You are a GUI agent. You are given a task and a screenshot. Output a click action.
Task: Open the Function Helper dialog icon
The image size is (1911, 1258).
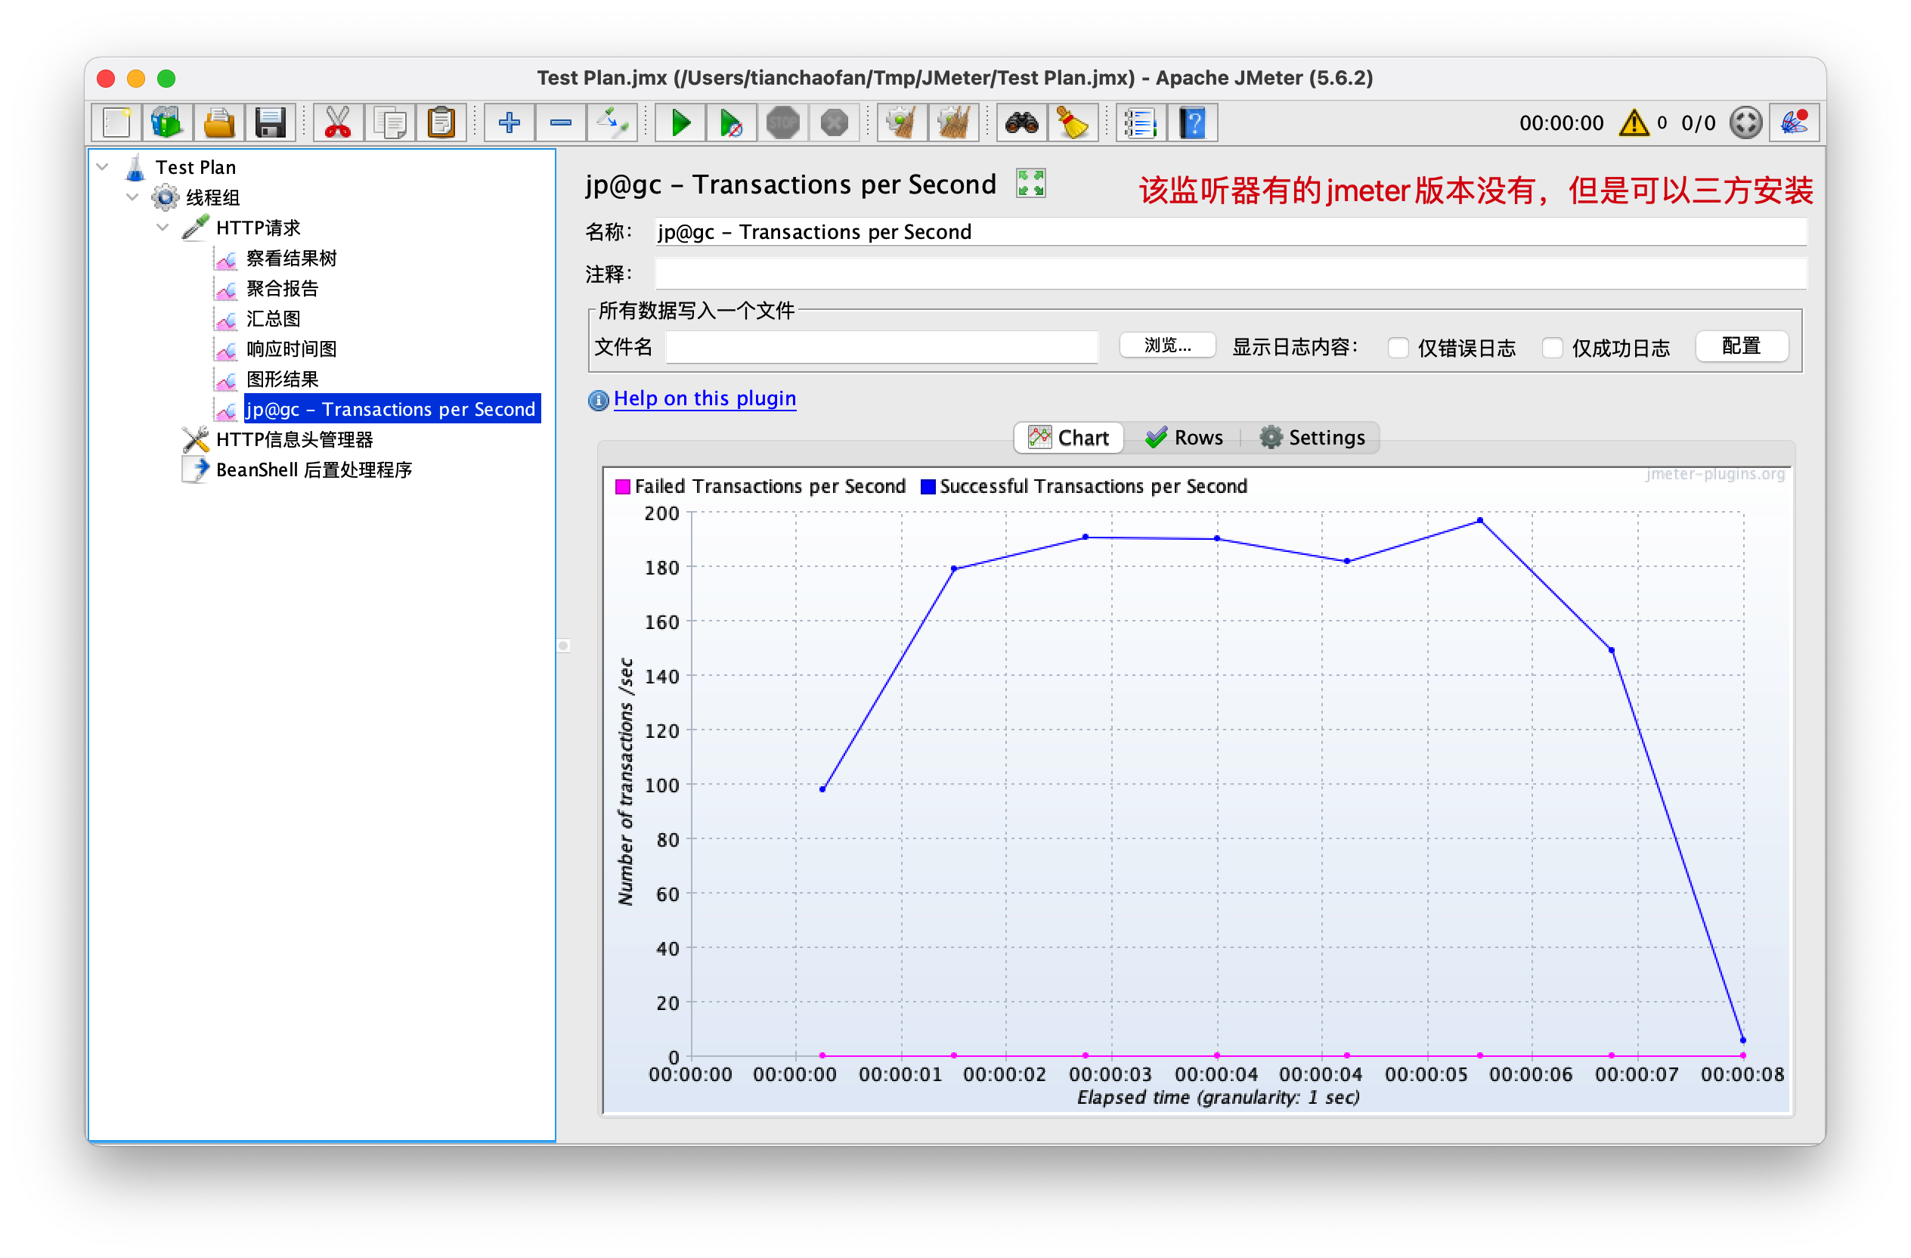coord(1141,122)
